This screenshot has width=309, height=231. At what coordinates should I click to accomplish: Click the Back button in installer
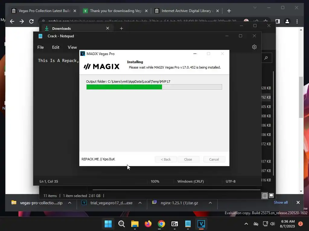click(x=166, y=159)
